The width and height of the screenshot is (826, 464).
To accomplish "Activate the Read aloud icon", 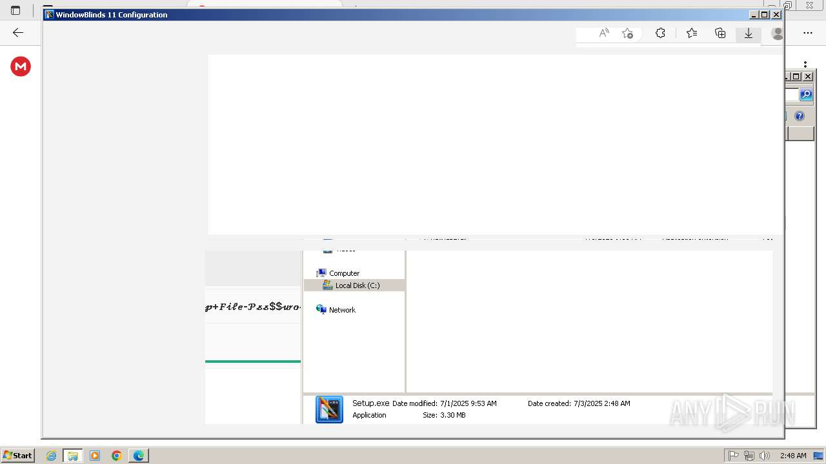I will point(604,33).
